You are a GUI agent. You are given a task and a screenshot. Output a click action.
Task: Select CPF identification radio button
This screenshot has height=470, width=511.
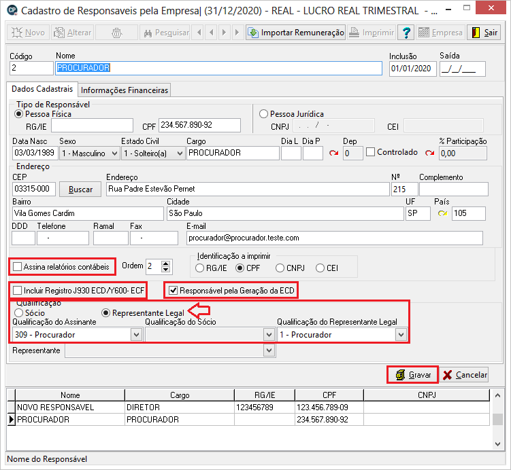tap(240, 268)
